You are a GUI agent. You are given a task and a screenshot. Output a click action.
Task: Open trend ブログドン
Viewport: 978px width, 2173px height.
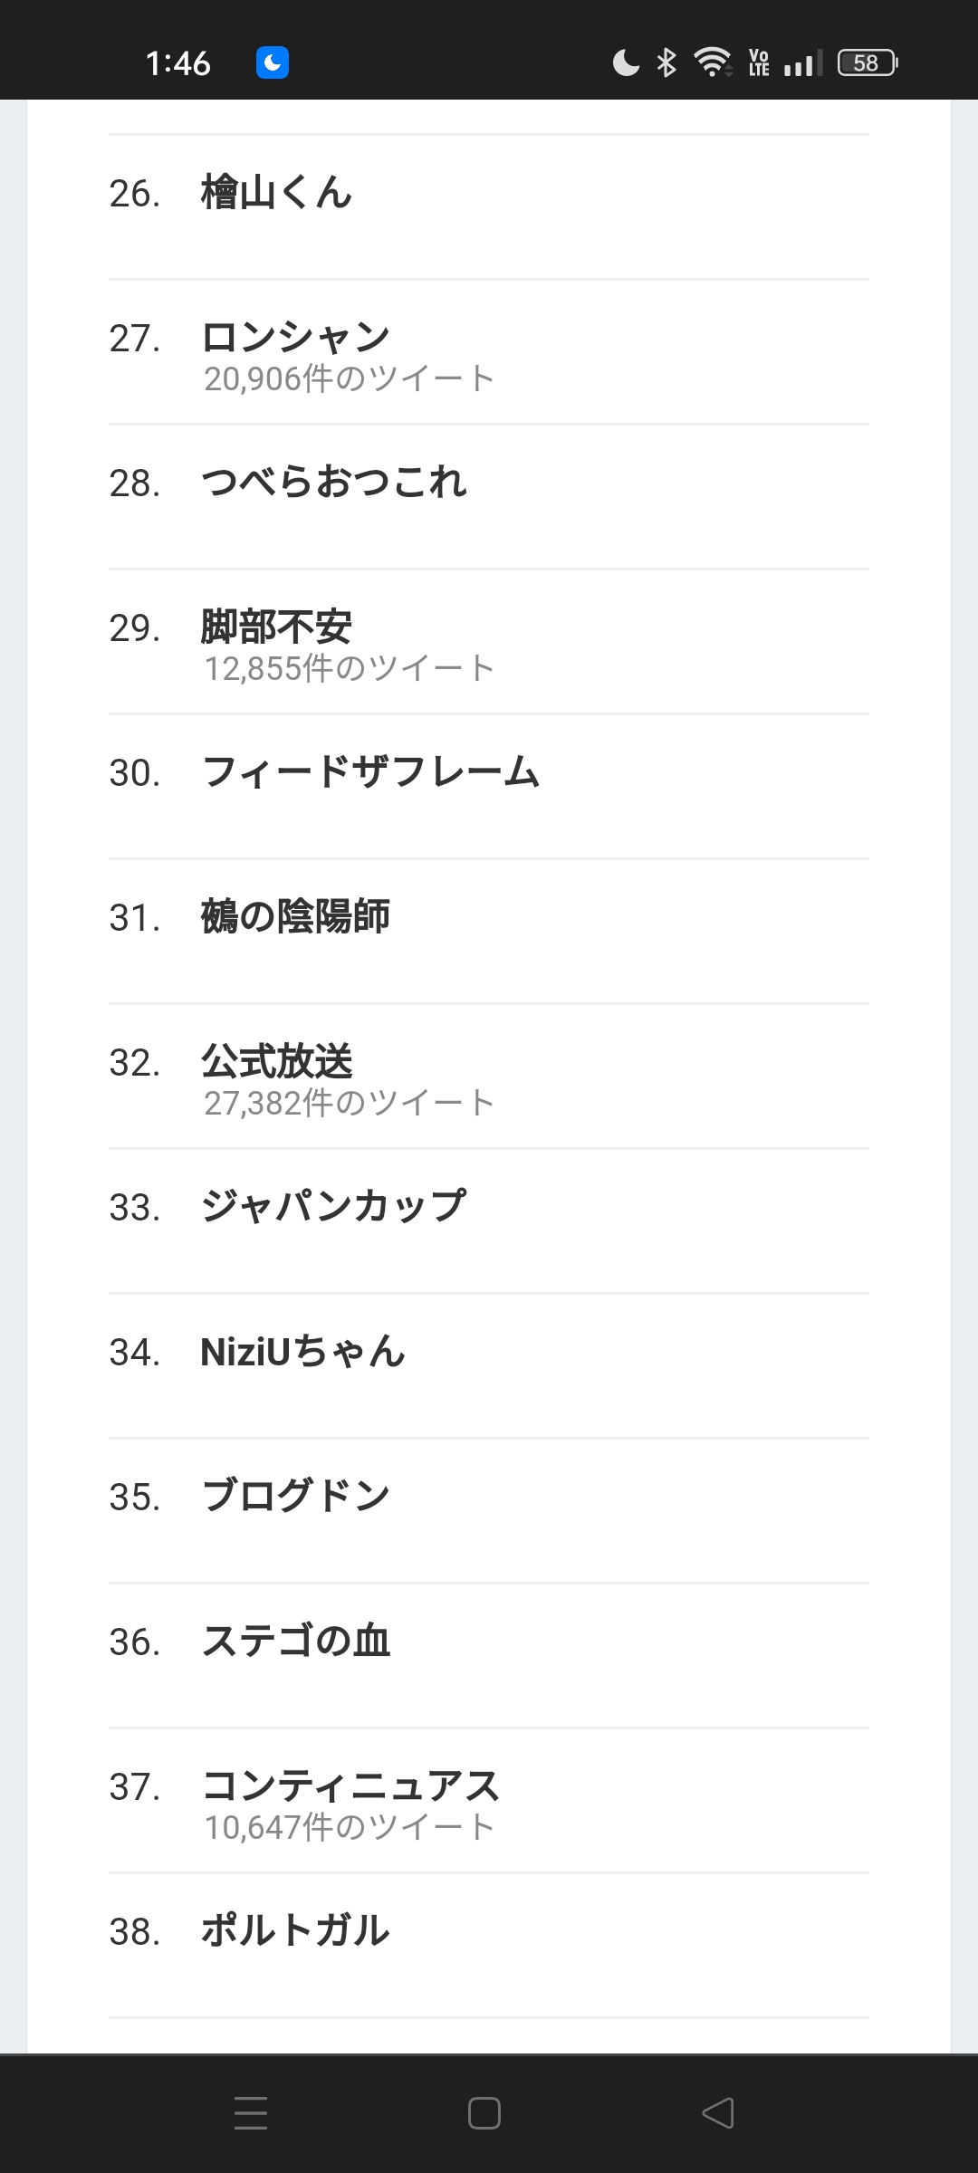pyautogui.click(x=295, y=1497)
